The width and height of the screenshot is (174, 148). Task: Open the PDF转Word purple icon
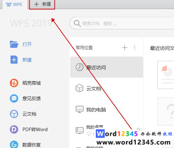click(x=14, y=129)
